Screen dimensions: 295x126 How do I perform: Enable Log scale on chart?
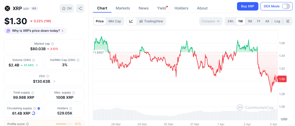pos(277,21)
